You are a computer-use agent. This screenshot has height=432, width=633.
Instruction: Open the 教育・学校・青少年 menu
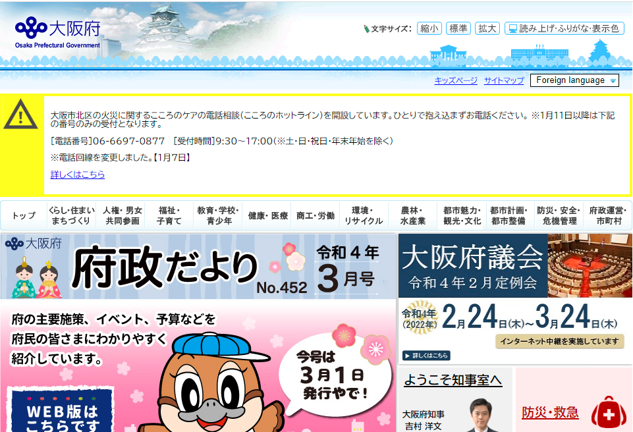tap(218, 215)
